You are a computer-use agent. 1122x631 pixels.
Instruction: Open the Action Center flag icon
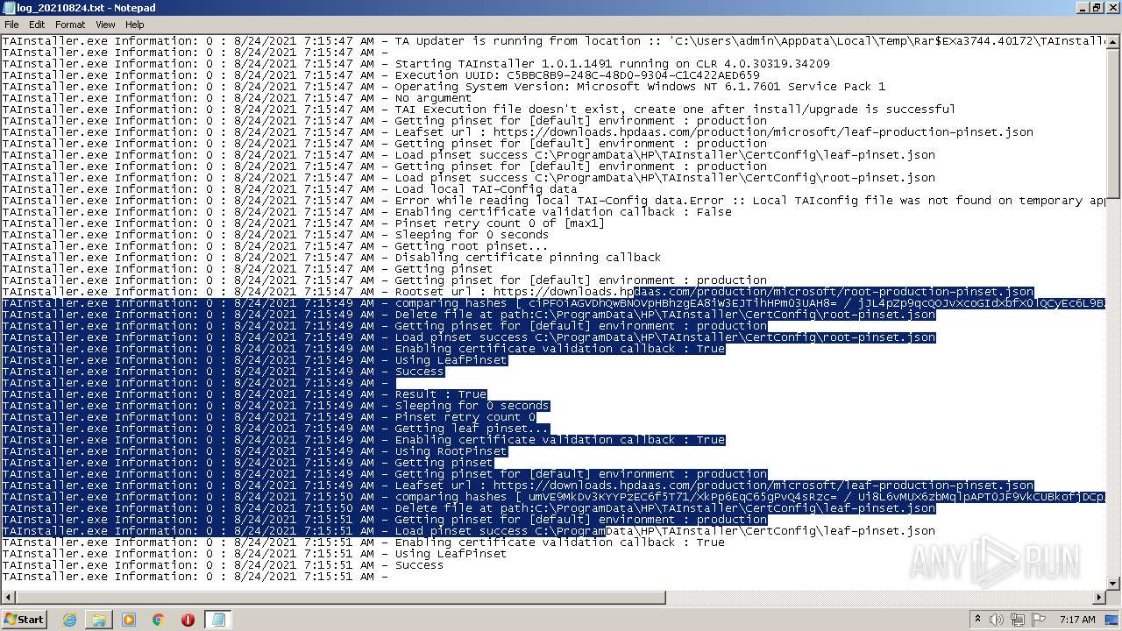pos(1039,620)
